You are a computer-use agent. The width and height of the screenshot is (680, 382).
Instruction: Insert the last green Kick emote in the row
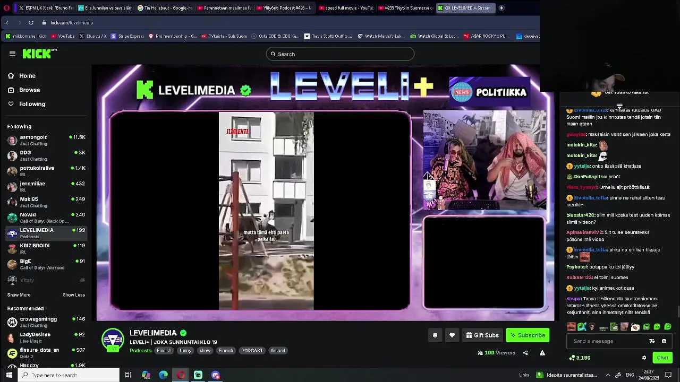click(668, 327)
